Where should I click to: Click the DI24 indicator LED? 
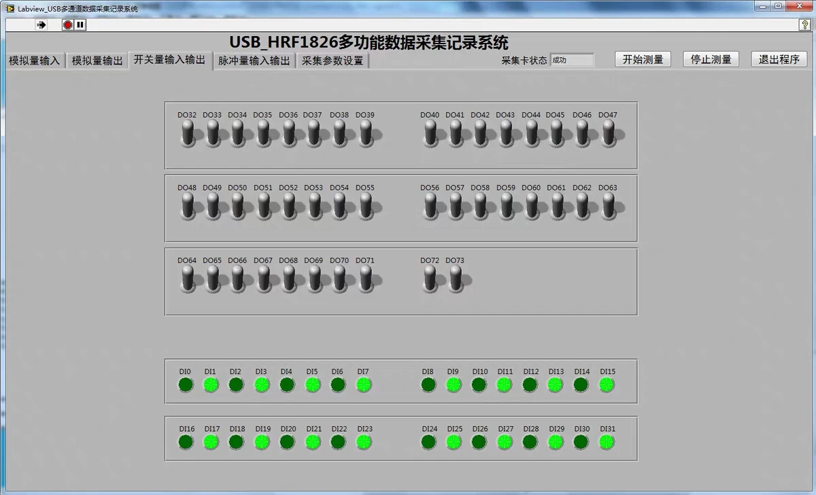click(428, 442)
